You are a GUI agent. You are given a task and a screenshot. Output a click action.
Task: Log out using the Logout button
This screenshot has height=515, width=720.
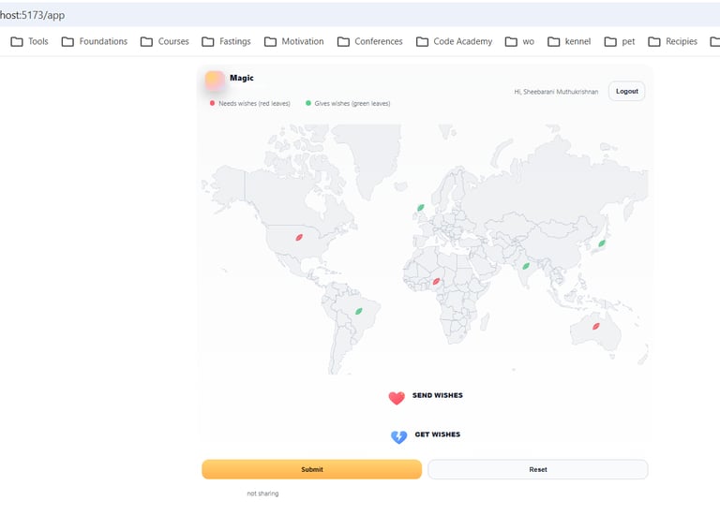click(626, 91)
